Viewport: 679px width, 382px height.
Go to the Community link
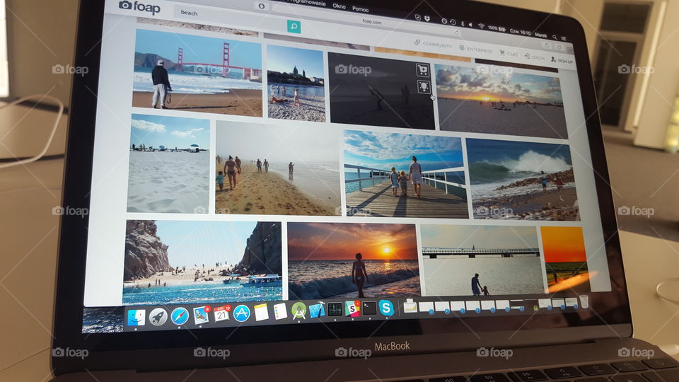[x=434, y=45]
